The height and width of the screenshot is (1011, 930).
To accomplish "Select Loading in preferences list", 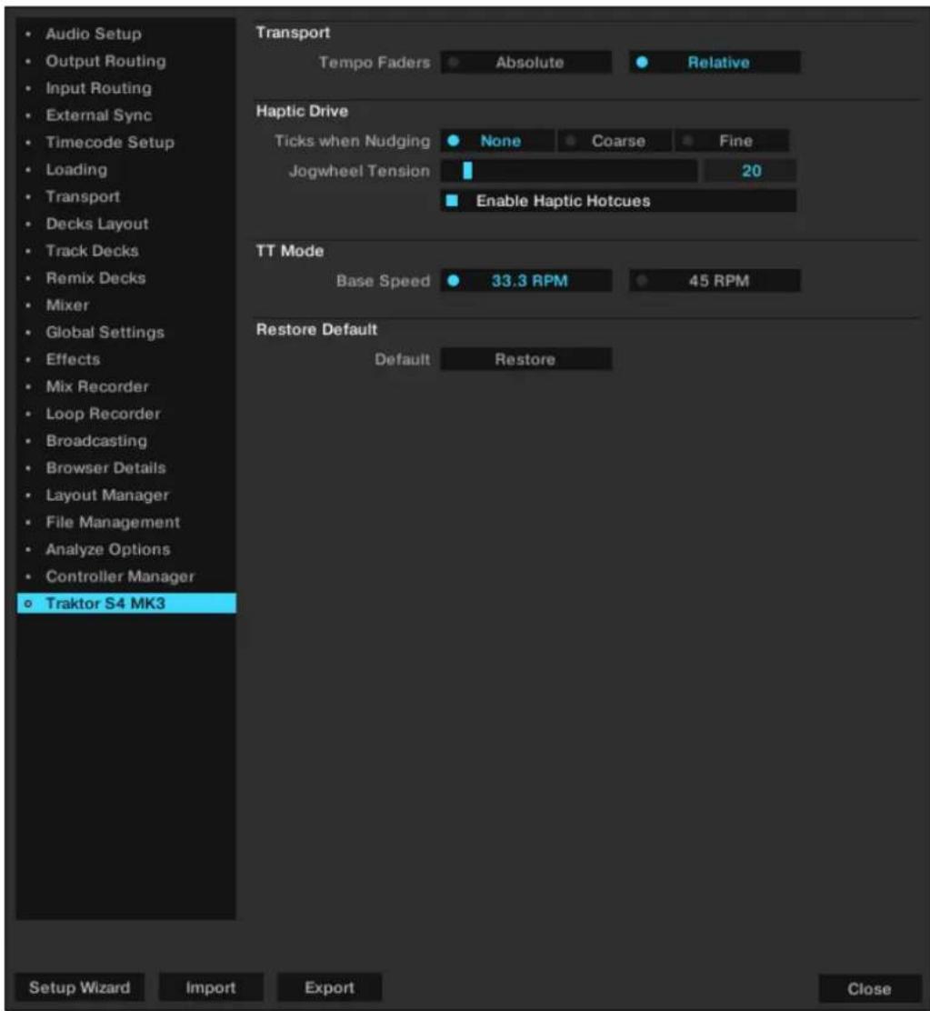I will coord(125,170).
